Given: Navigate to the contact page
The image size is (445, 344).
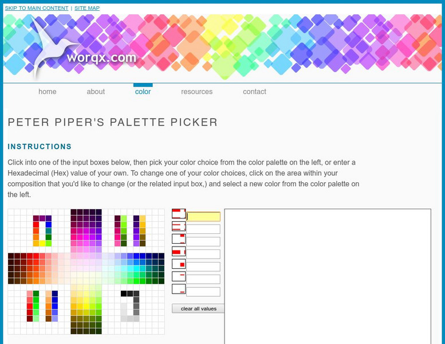Looking at the screenshot, I should (x=254, y=92).
